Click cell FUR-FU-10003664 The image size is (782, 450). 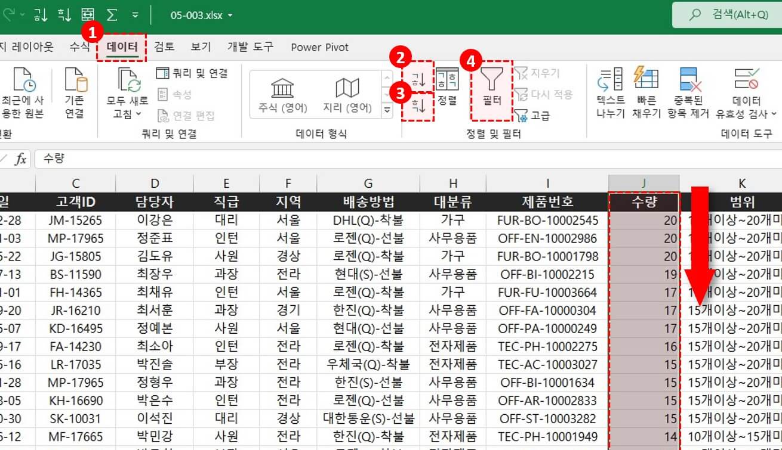coord(547,293)
